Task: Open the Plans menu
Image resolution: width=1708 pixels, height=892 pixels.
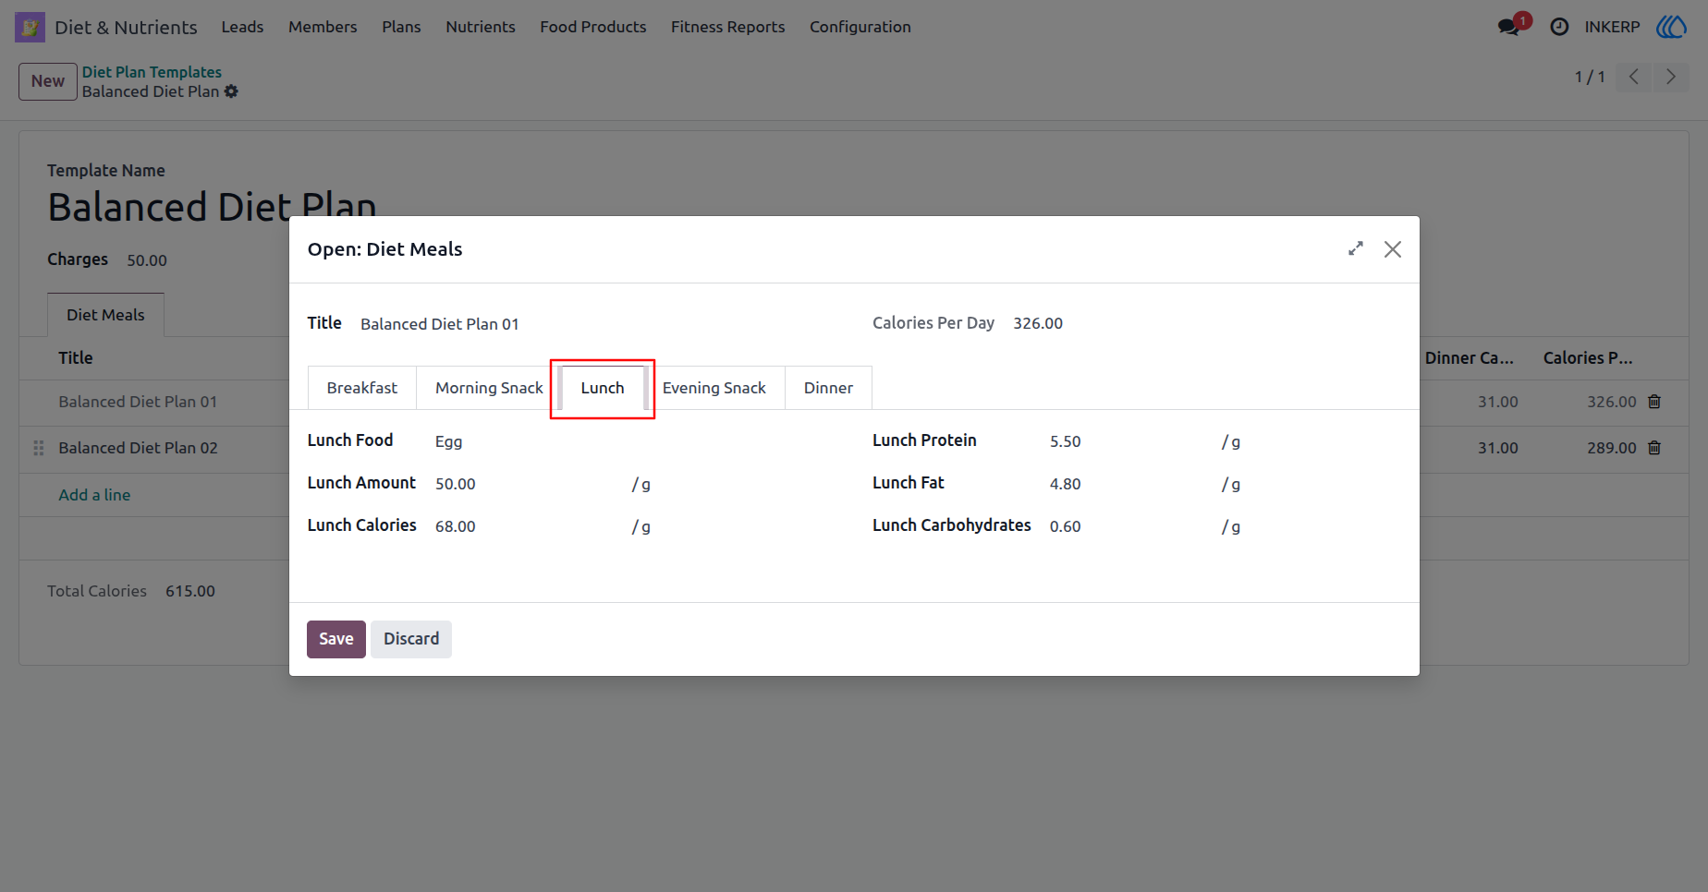Action: click(401, 27)
